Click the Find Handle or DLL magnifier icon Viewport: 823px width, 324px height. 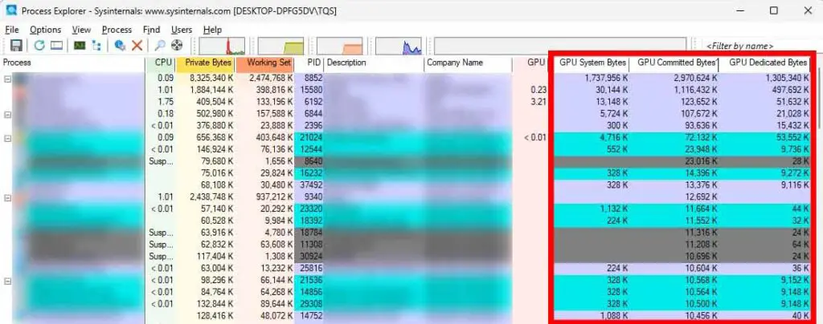pyautogui.click(x=161, y=46)
